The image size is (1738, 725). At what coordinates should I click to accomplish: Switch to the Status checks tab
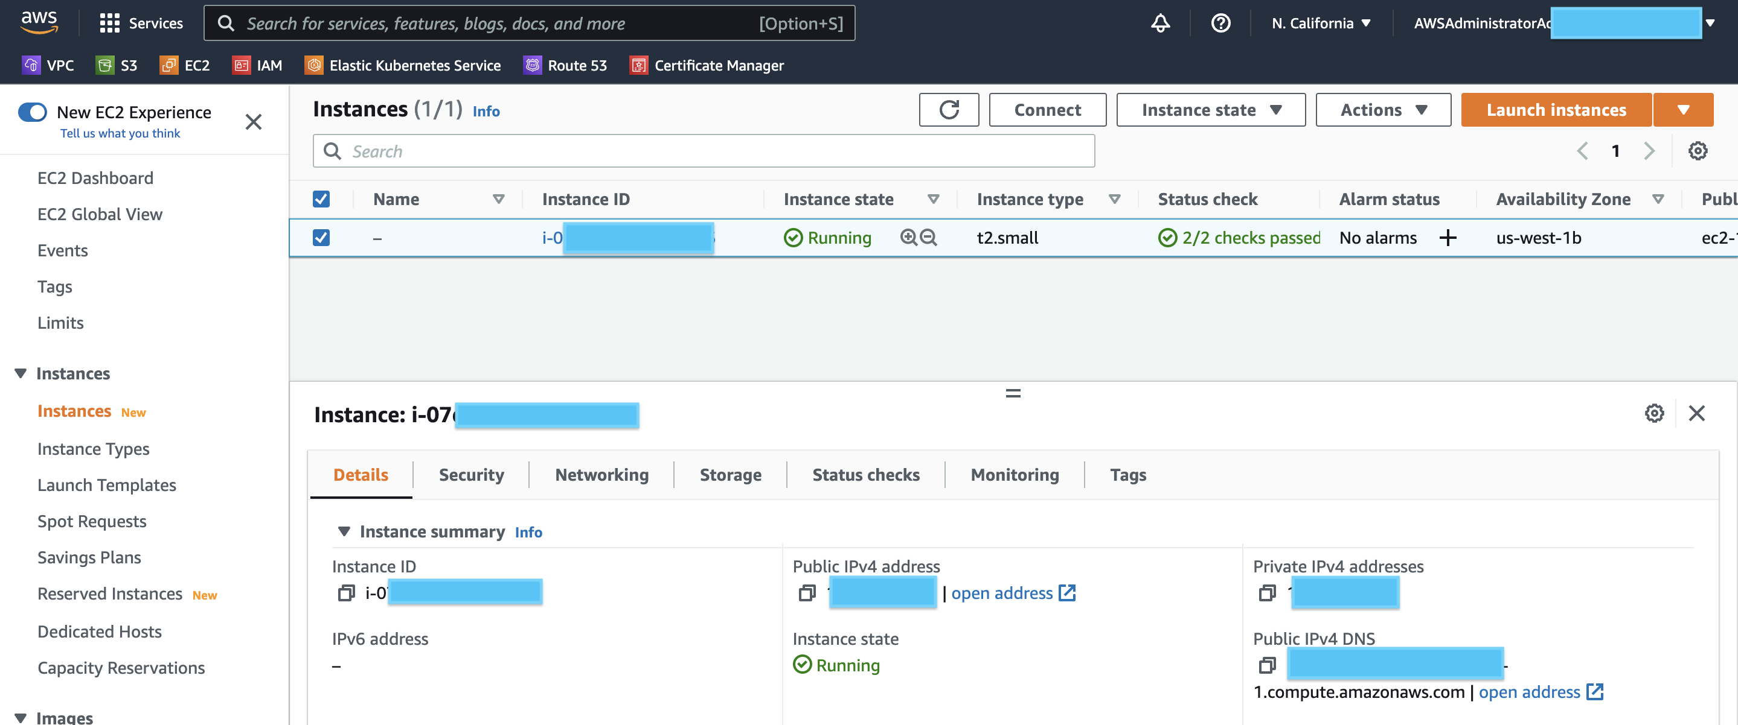865,475
